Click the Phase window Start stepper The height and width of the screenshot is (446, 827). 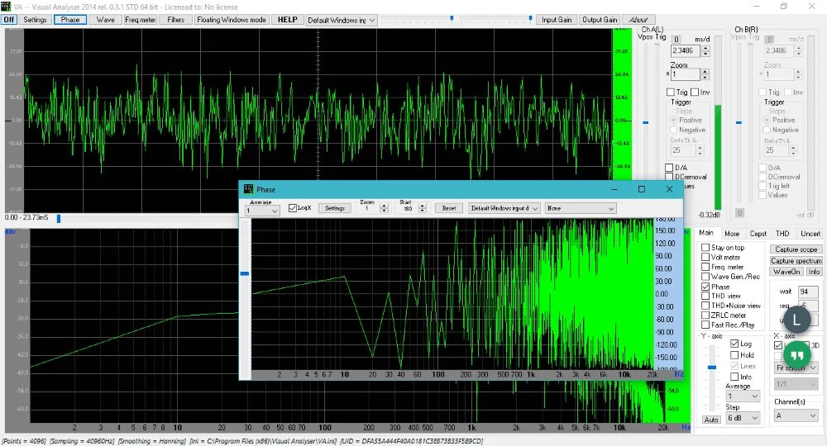click(422, 208)
